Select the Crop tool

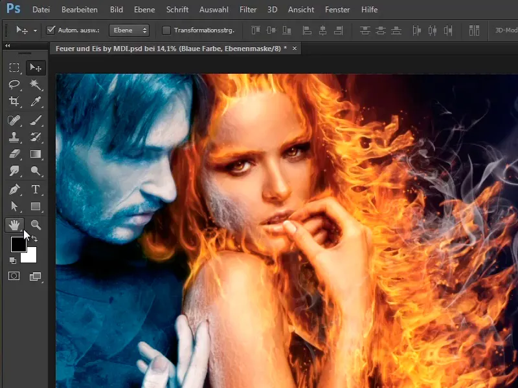coord(14,102)
